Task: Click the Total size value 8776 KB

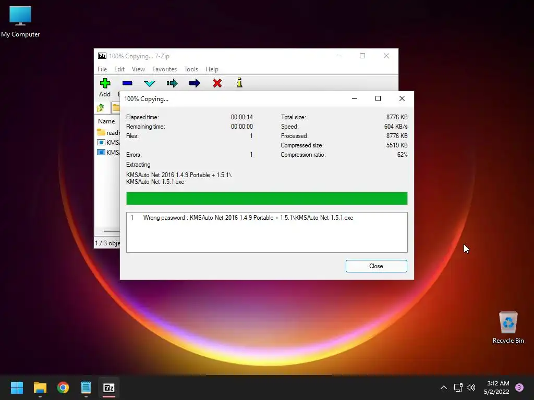Action: (x=397, y=117)
